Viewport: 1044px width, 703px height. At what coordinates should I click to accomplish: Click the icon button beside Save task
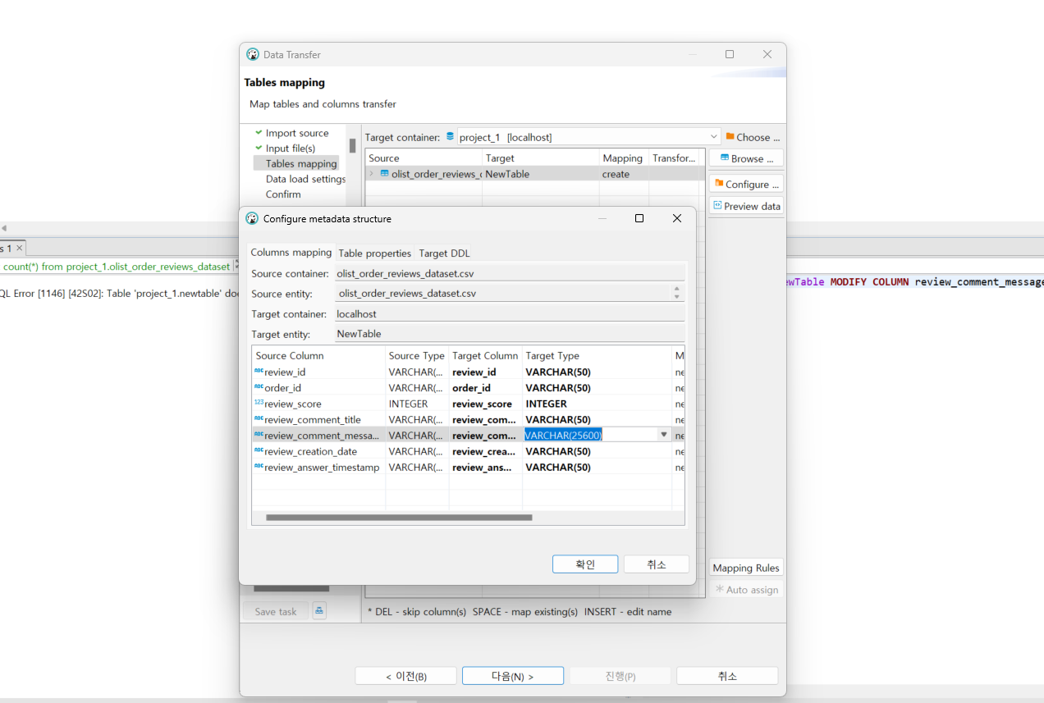(x=319, y=610)
